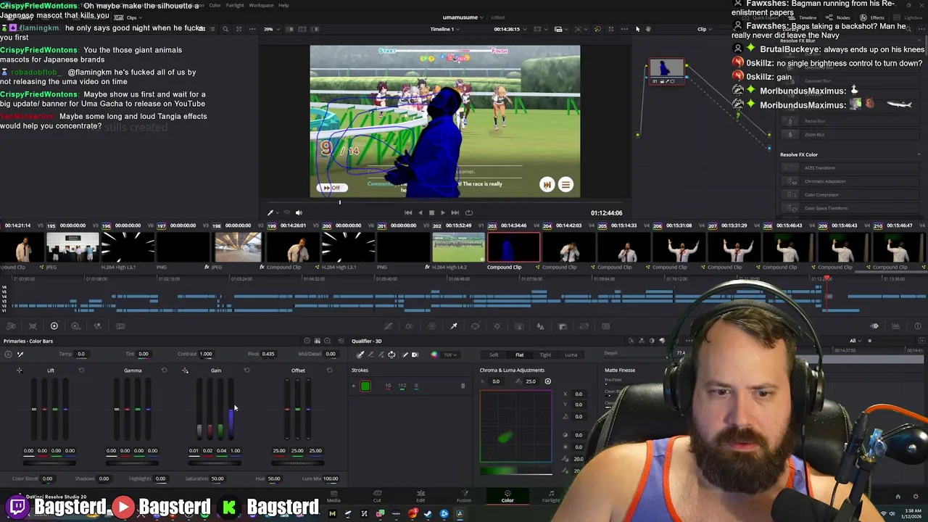Click the Lift black point picker
This screenshot has width=928, height=522.
click(x=20, y=370)
